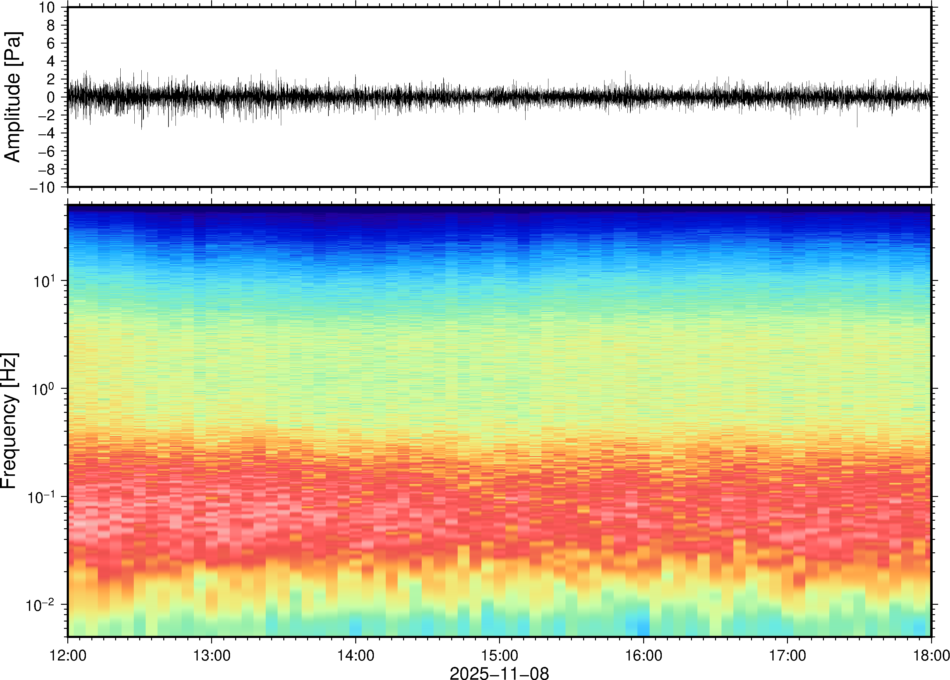Click the 12:00 start time label
The image size is (950, 680).
click(x=68, y=655)
